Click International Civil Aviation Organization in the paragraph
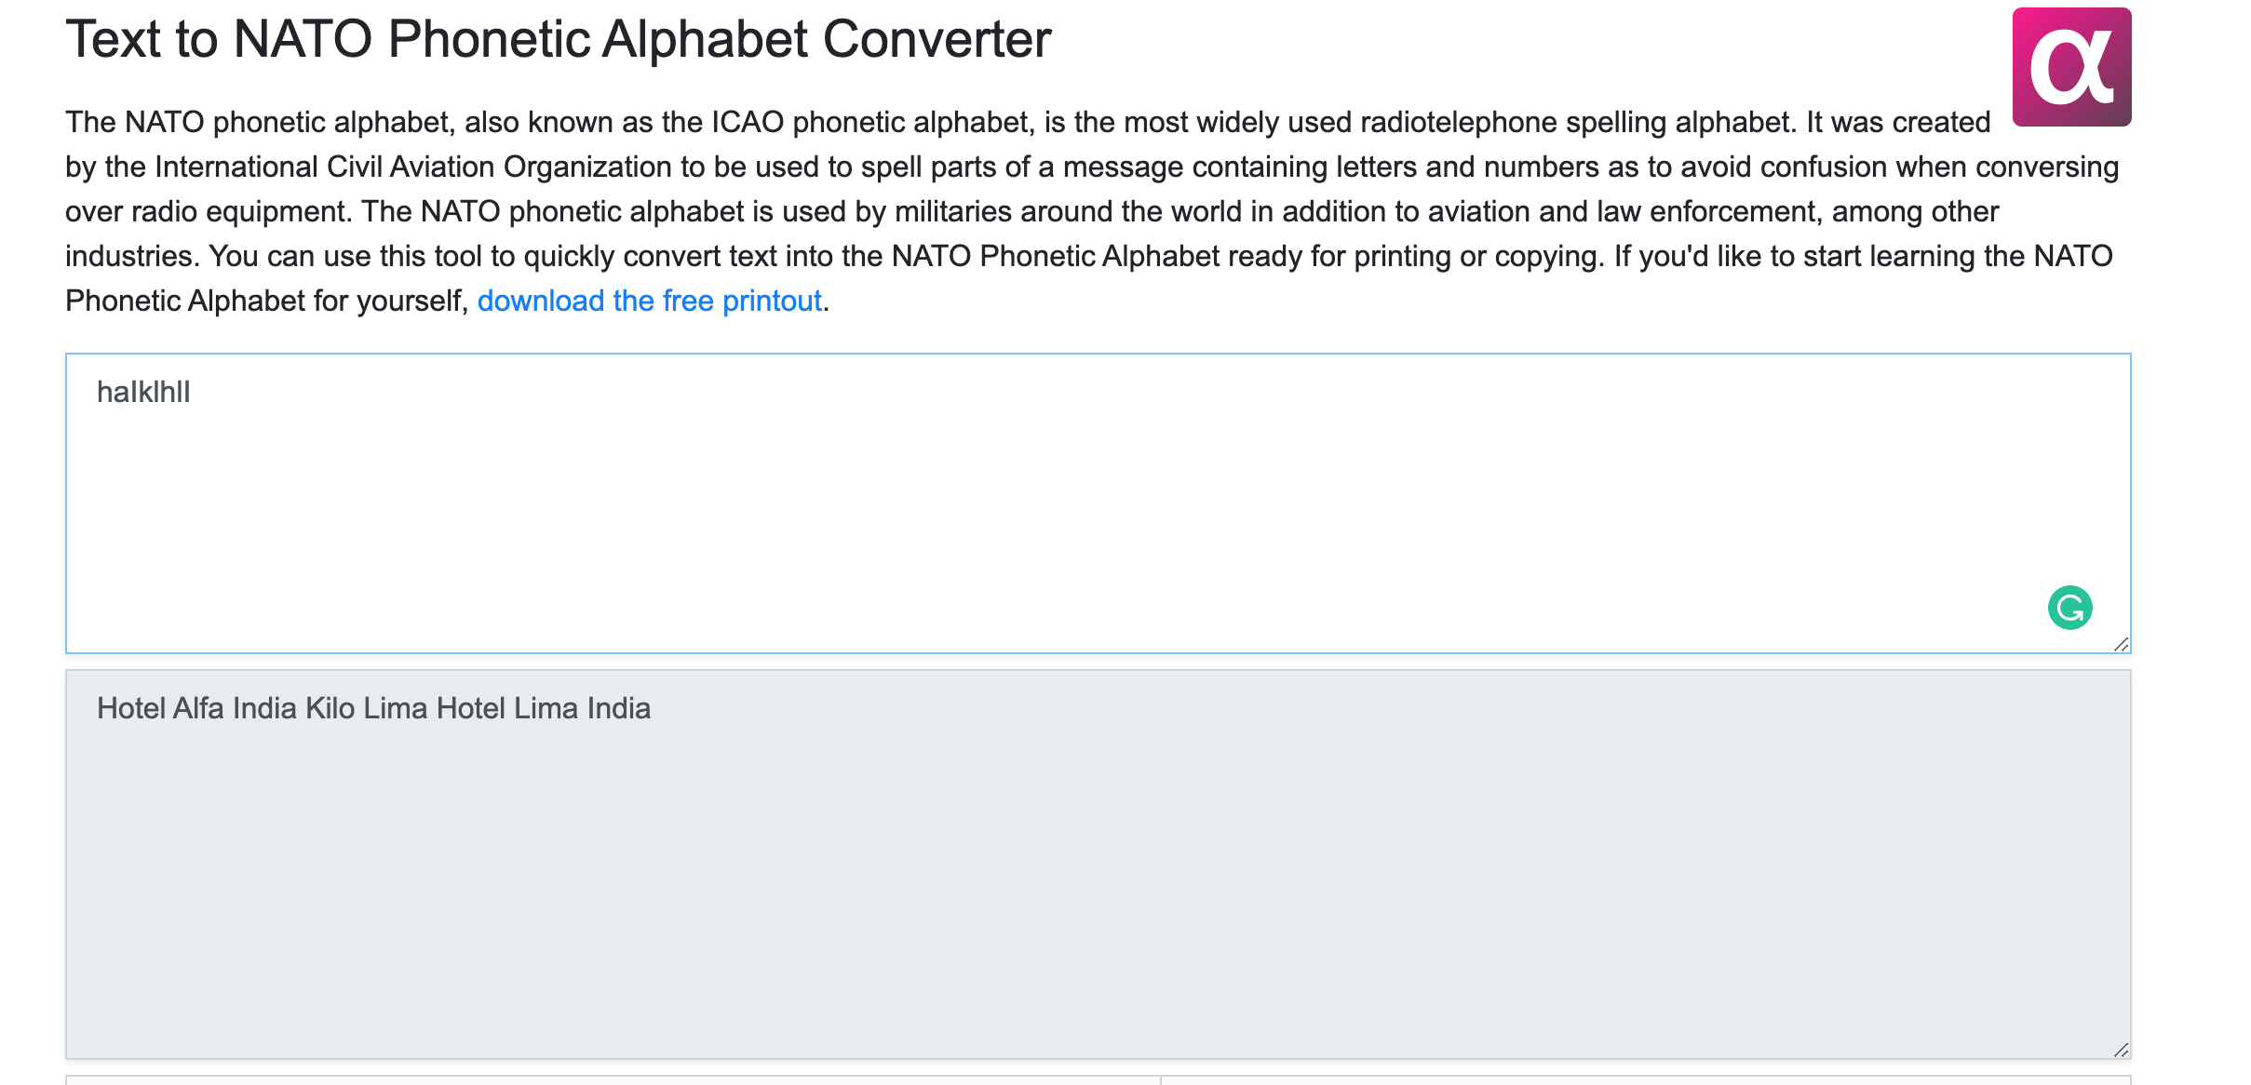The width and height of the screenshot is (2251, 1085). tap(413, 167)
